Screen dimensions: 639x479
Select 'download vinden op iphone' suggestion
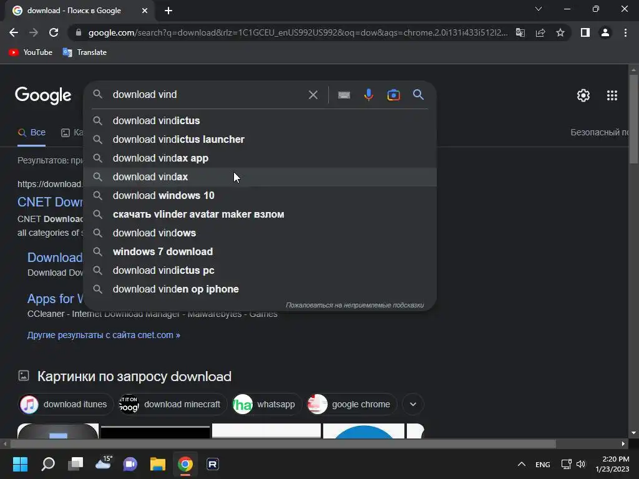[x=260, y=289]
